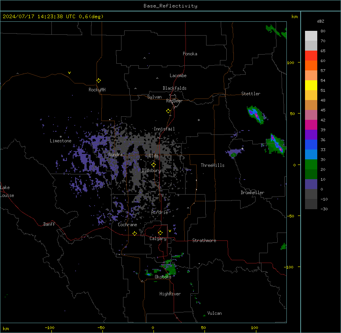Click the 100 tick on the right axis
The height and width of the screenshot is (333, 341).
pos(290,62)
